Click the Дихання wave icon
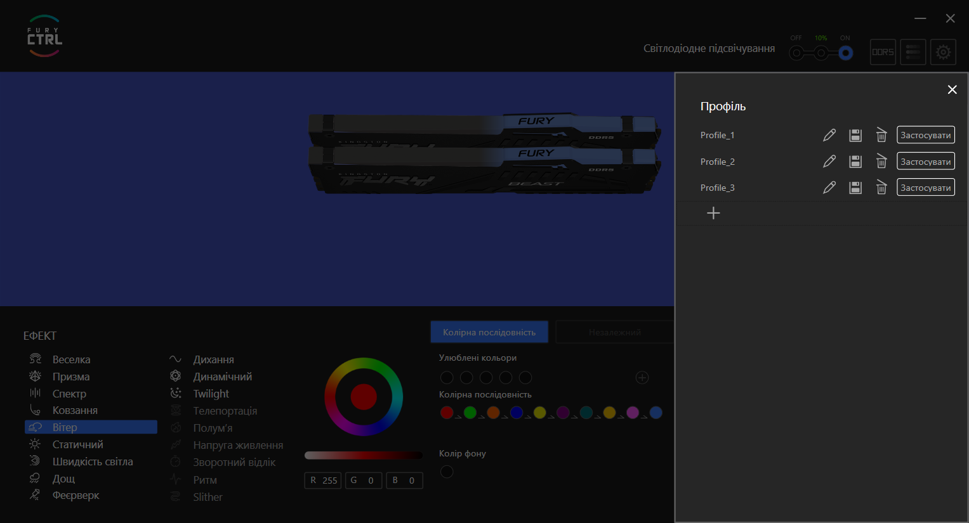 [x=176, y=359]
